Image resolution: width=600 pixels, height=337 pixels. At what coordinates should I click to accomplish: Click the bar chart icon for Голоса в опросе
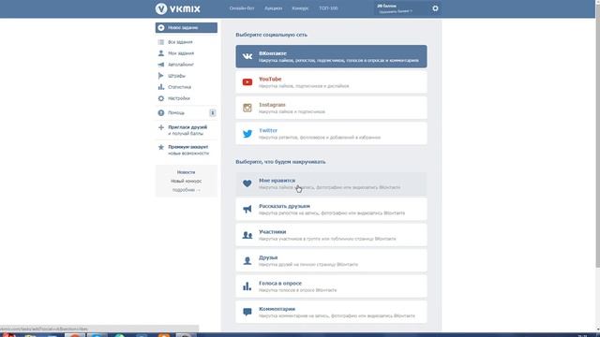[247, 286]
